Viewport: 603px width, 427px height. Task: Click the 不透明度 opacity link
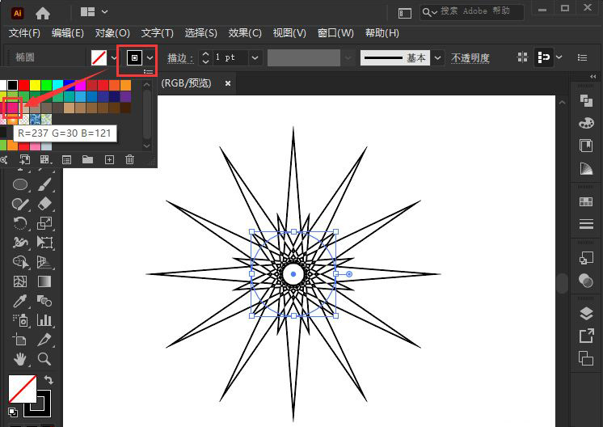(x=470, y=58)
